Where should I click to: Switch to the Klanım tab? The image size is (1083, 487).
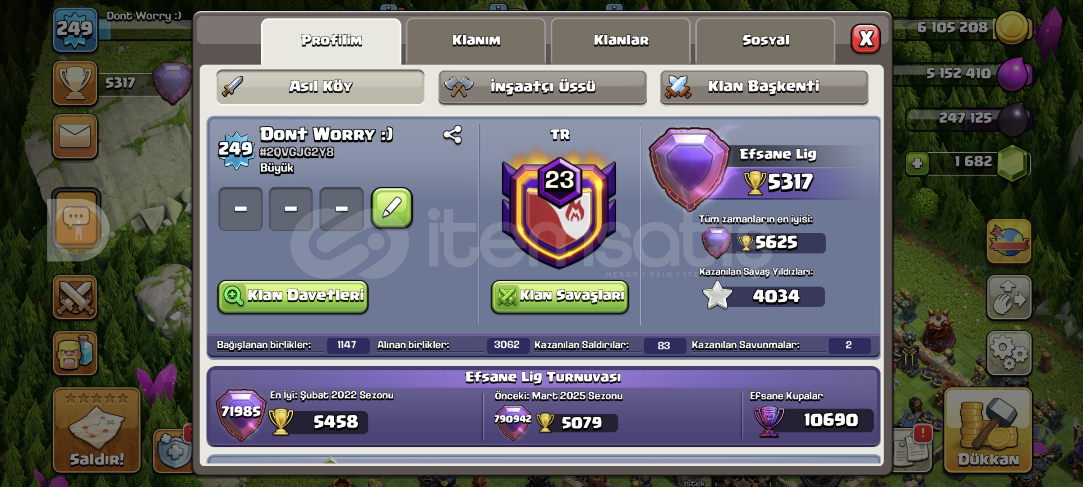click(x=476, y=41)
